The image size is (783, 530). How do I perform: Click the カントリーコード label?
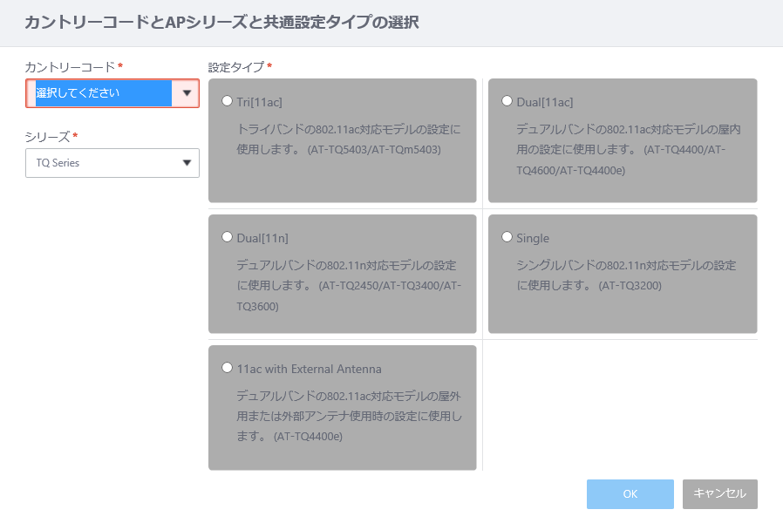click(71, 67)
